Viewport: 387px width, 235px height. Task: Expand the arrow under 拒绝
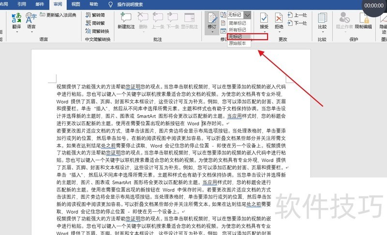pos(279,32)
